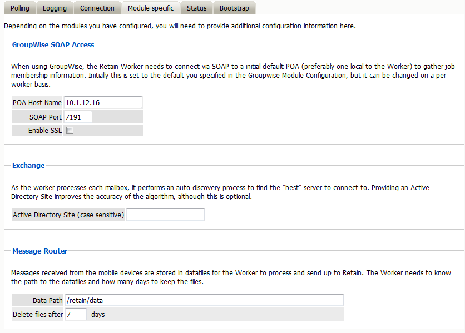Click the Data Path input field
465x333 pixels.
tap(204, 300)
